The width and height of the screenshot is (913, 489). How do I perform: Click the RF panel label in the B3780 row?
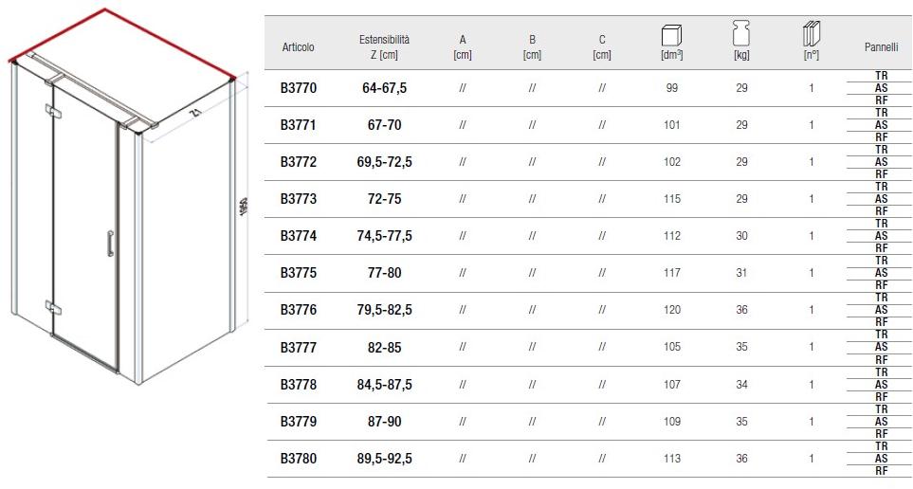(881, 471)
